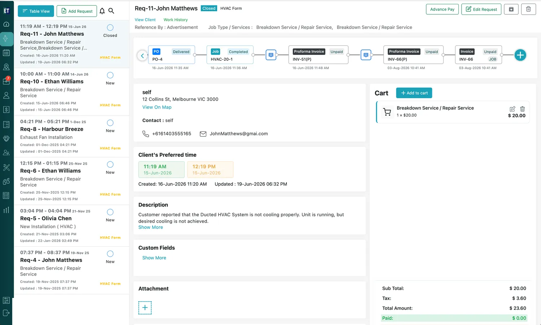Screen dimensions: 541x325
Task: Click the notification bell icon
Action: tap(102, 11)
